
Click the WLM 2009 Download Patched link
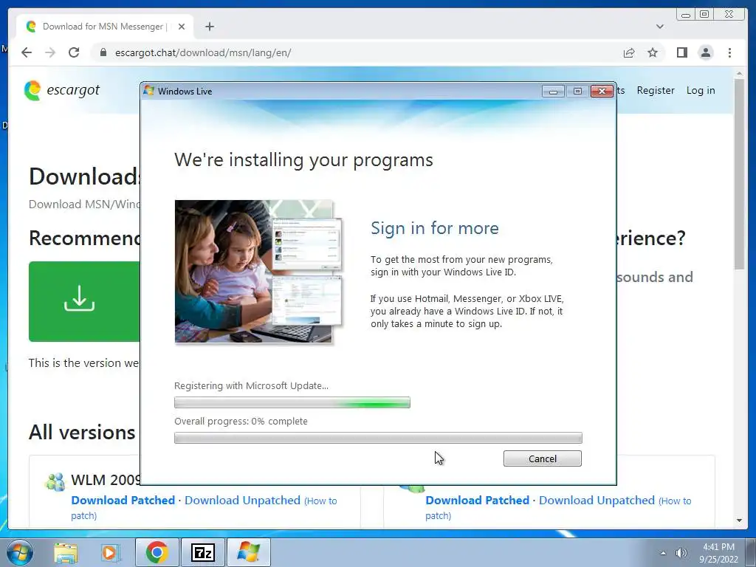(123, 501)
